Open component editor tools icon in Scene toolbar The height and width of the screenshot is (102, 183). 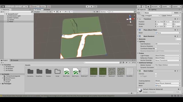point(94,12)
